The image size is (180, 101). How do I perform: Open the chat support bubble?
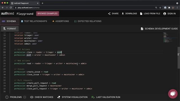coord(173,94)
